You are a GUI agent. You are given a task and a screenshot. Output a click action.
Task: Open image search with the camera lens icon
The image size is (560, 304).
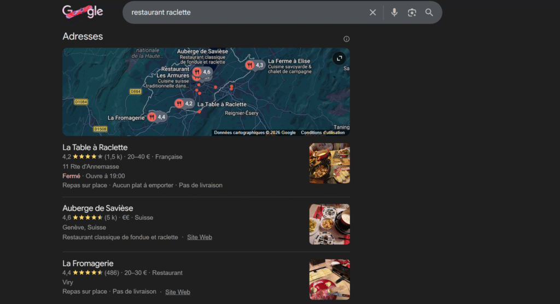(x=412, y=13)
